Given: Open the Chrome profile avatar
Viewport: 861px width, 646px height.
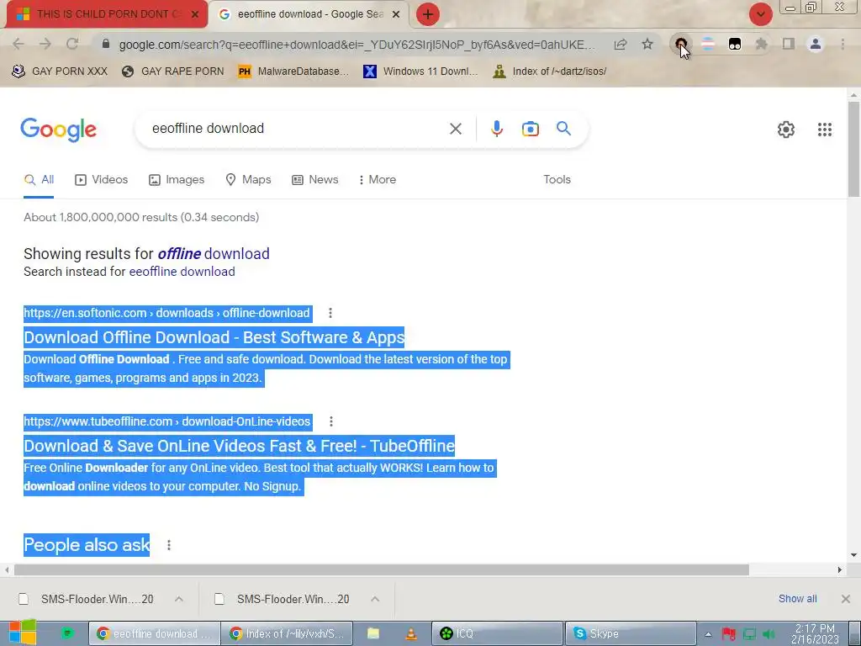Looking at the screenshot, I should tap(816, 44).
